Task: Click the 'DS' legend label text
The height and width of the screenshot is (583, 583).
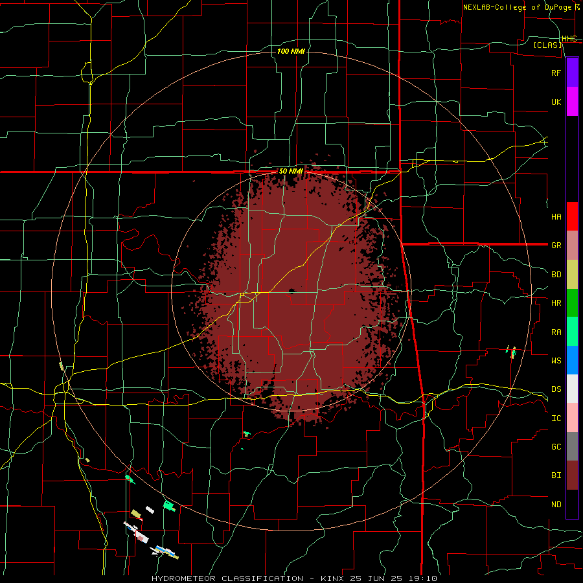Action: (556, 389)
